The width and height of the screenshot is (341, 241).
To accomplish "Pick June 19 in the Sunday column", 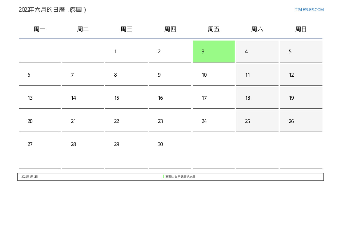I will click(301, 98).
